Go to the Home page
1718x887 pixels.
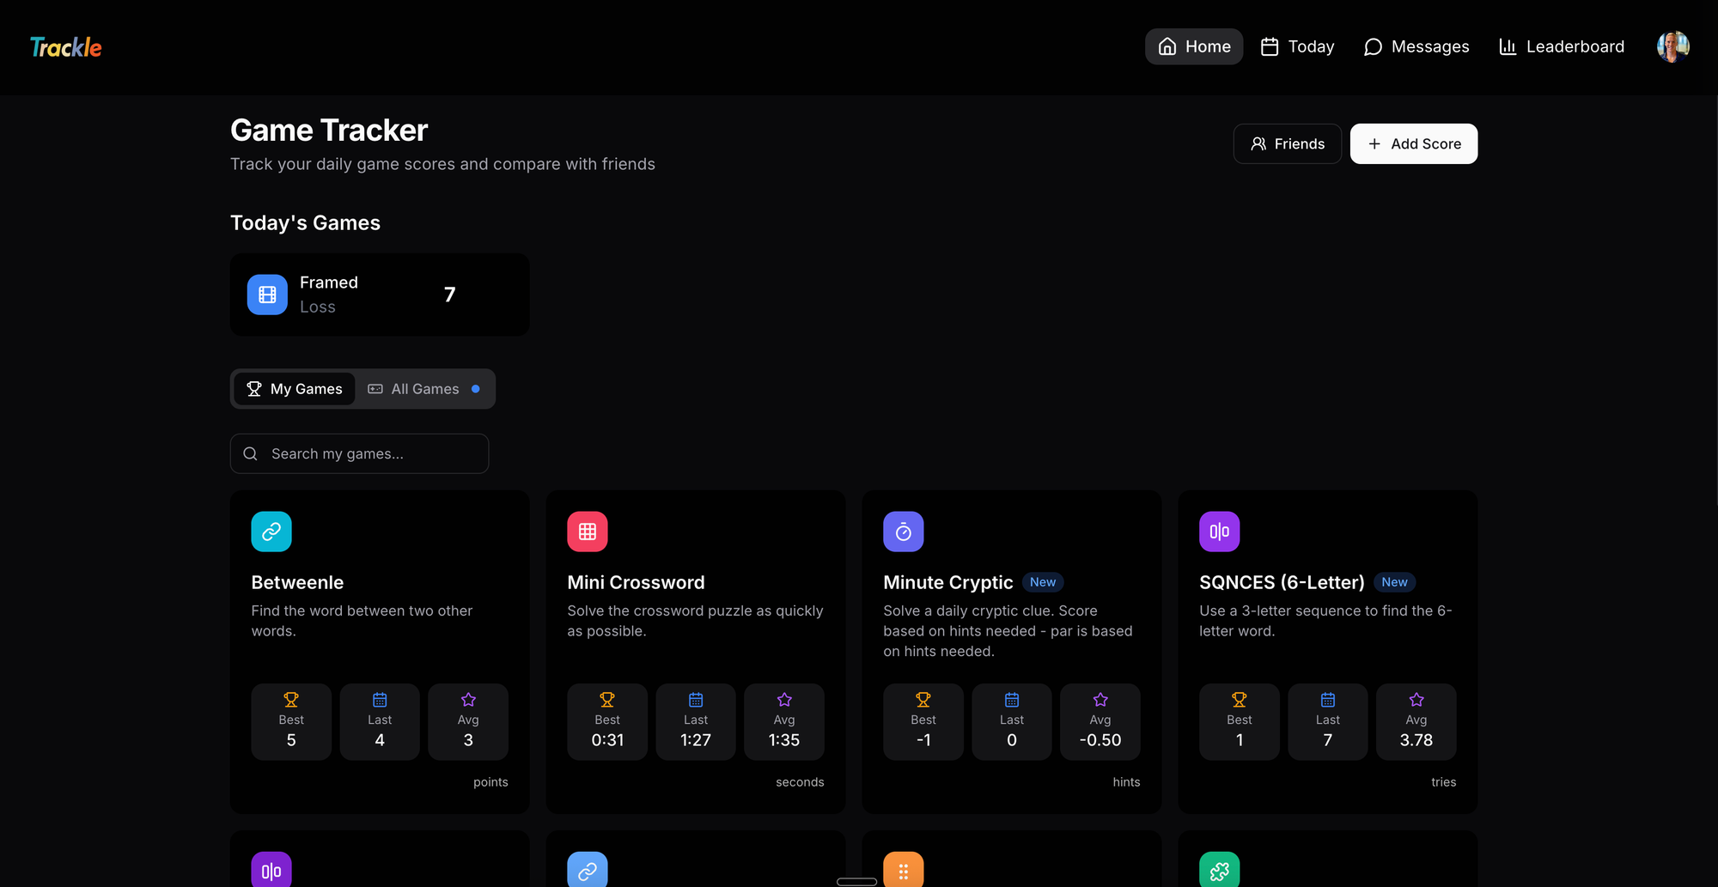coord(1194,47)
